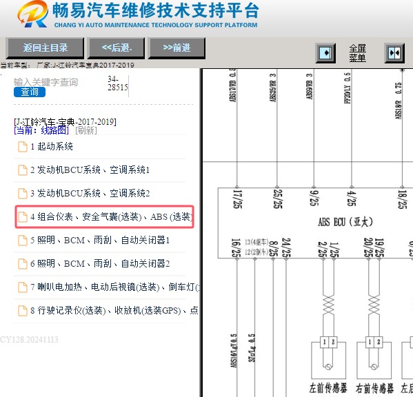The width and height of the screenshot is (413, 397).
Task: Click pin label 4/25 in wiring diagram
Action: click(351, 198)
